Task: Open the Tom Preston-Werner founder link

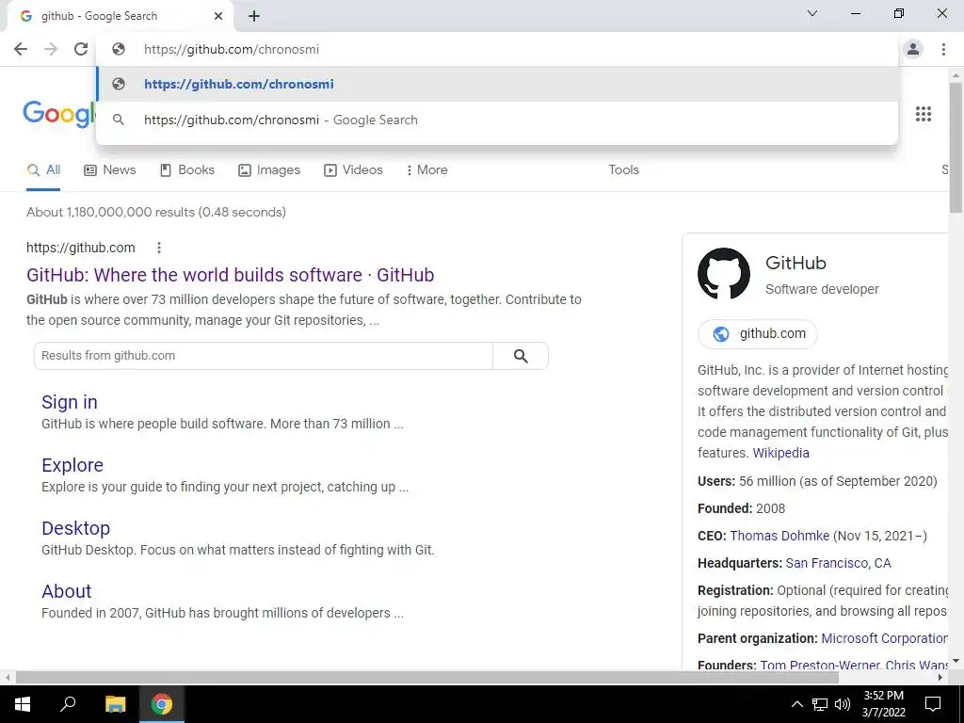Action: click(820, 665)
